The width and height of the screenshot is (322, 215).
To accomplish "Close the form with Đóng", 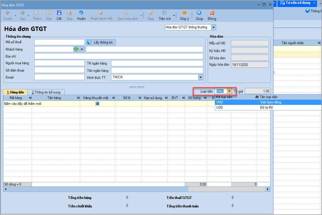I will click(x=212, y=15).
